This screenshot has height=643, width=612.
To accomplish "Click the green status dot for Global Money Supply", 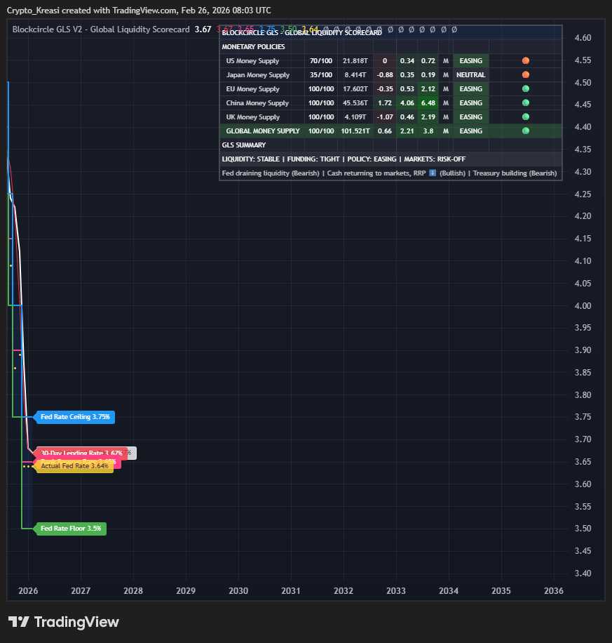I will (526, 131).
